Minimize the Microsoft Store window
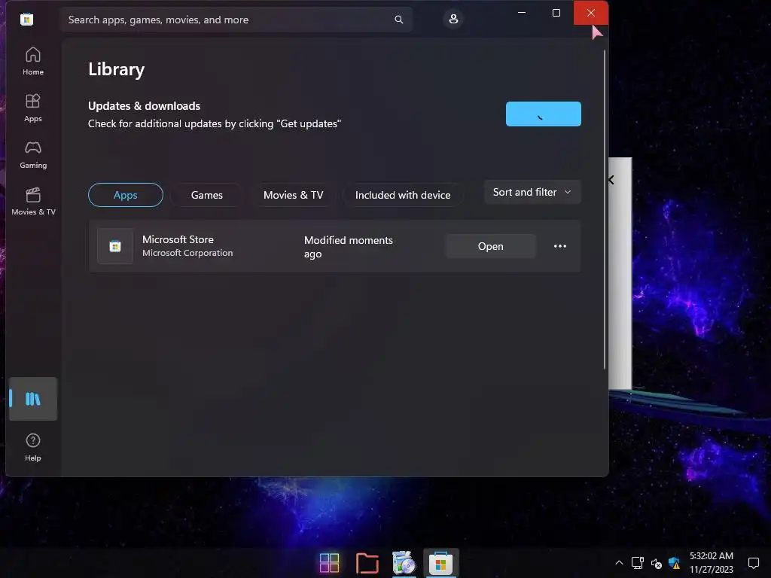This screenshot has width=771, height=578. pos(522,13)
